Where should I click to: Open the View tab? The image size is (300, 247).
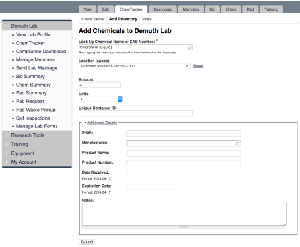tap(87, 9)
